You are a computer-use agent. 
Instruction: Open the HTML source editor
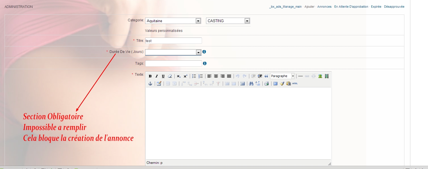click(295, 84)
